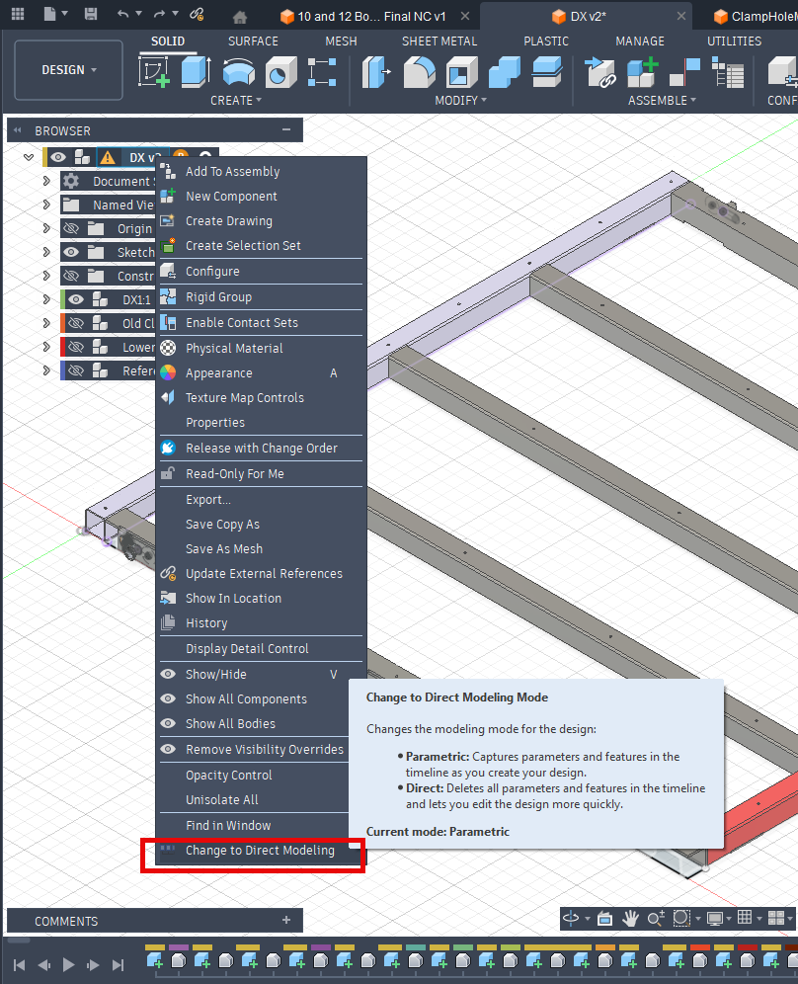This screenshot has height=984, width=798.
Task: Expand the Named Views node
Action: click(46, 205)
